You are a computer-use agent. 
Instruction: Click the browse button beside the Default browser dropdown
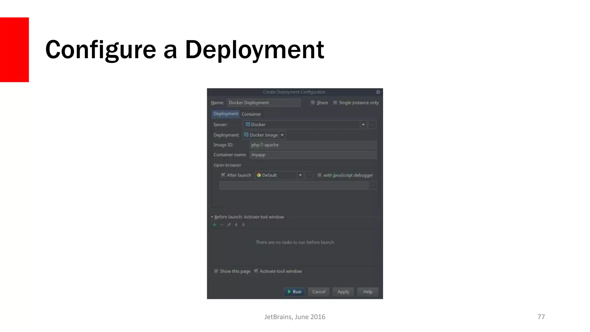tap(309, 175)
